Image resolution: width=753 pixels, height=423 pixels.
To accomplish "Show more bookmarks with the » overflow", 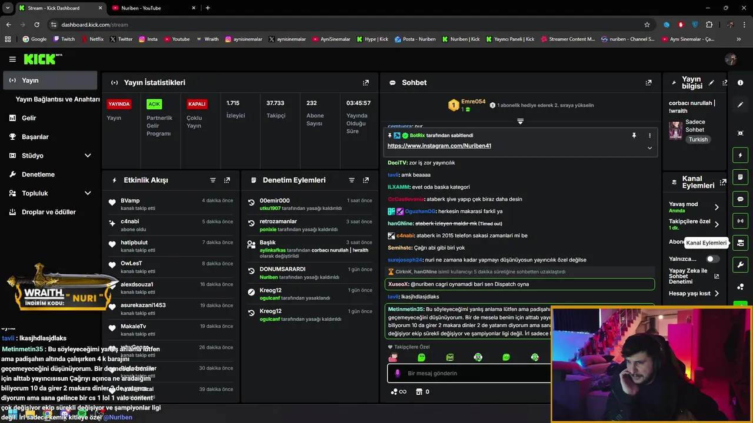I will pos(739,39).
